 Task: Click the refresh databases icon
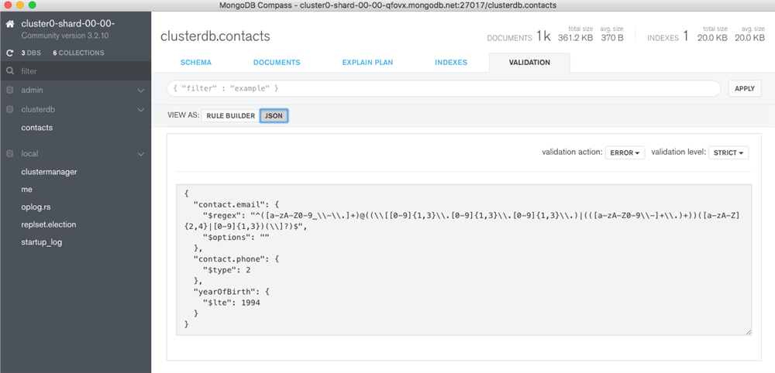[9, 53]
